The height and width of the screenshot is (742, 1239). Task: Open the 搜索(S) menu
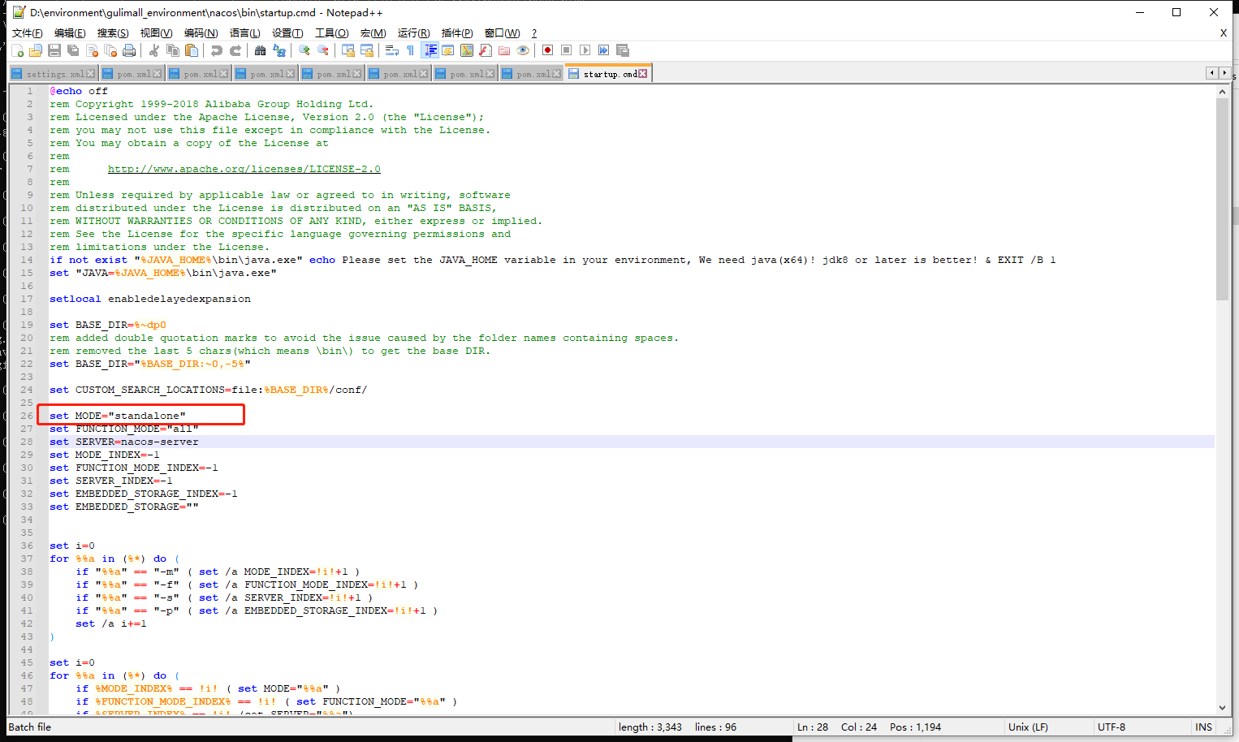pos(113,33)
